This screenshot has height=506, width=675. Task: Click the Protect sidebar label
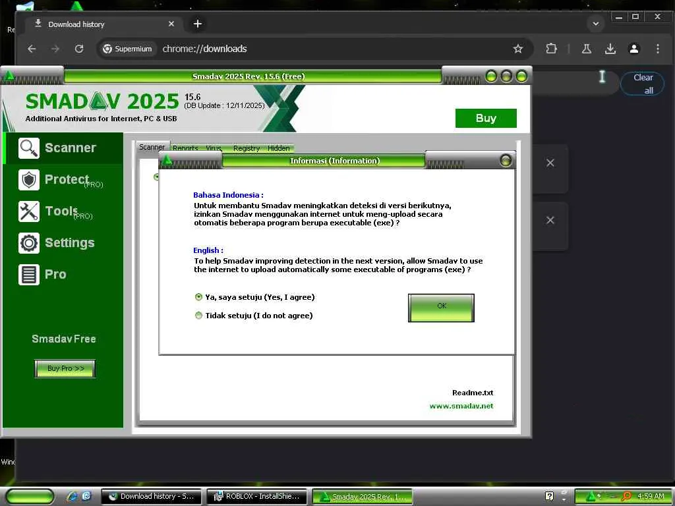(67, 179)
